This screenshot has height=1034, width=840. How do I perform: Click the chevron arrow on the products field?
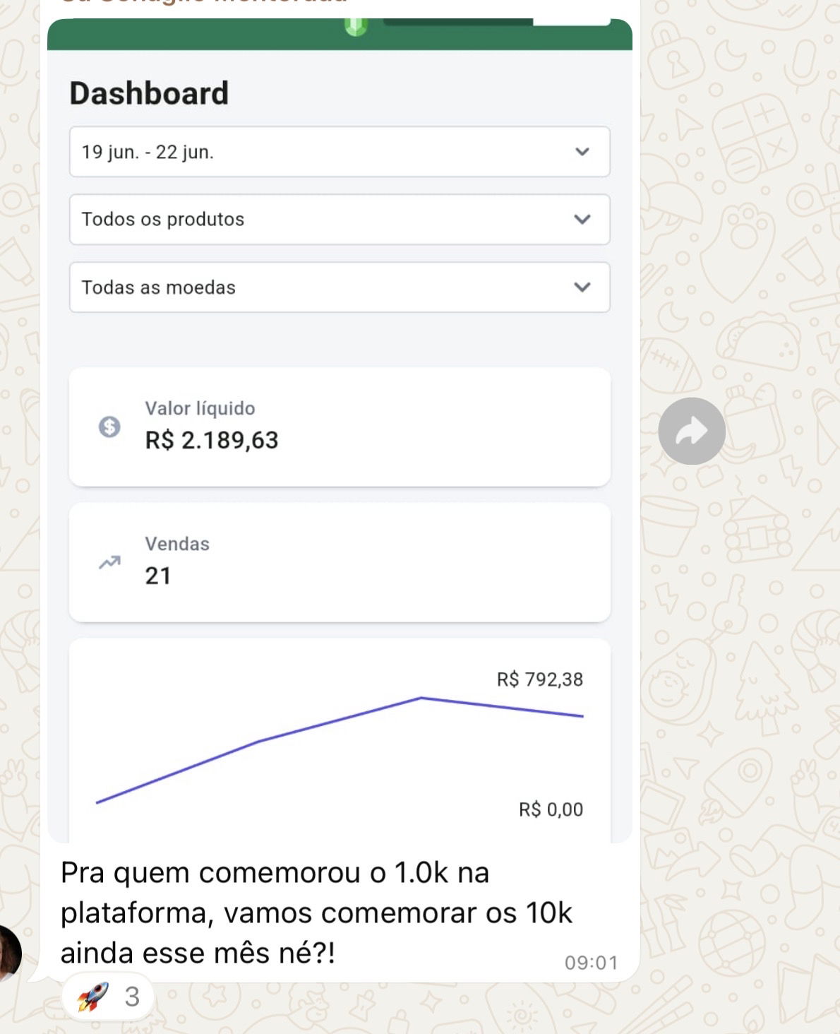pyautogui.click(x=582, y=220)
